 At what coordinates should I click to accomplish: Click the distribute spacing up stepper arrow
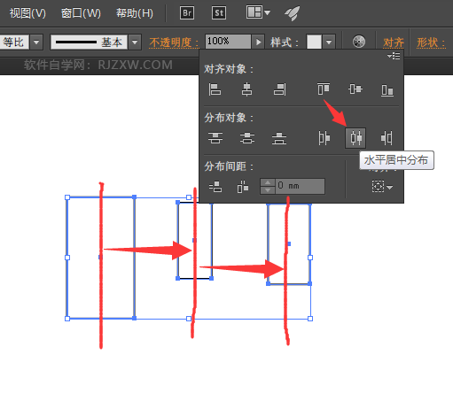pos(268,182)
